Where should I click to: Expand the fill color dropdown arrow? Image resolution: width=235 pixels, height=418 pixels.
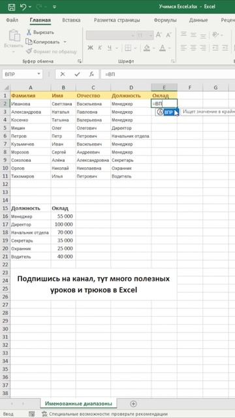click(x=154, y=48)
